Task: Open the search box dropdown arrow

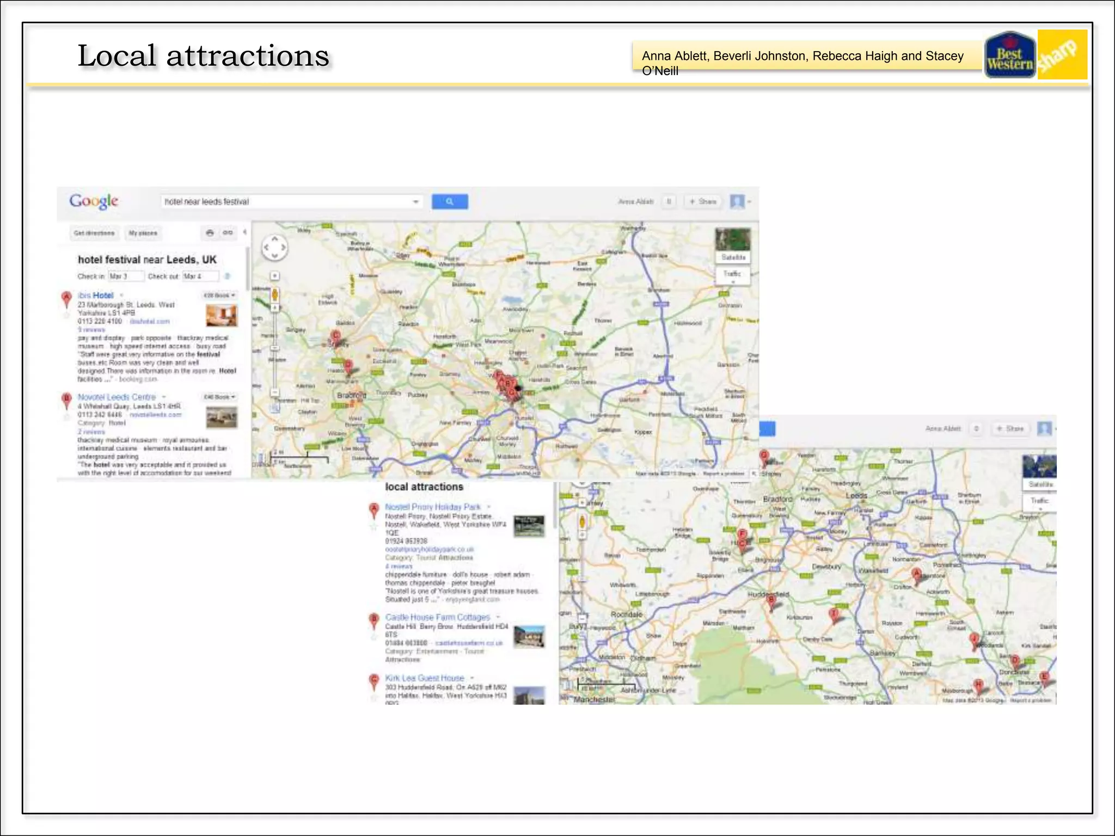Action: pyautogui.click(x=416, y=202)
